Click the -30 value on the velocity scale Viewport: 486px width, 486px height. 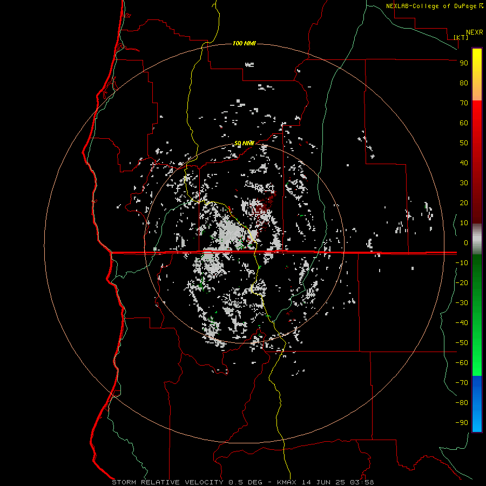click(462, 303)
